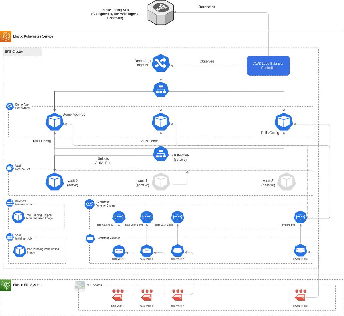Select the data-vault-0-pvc claim icon

point(119,217)
